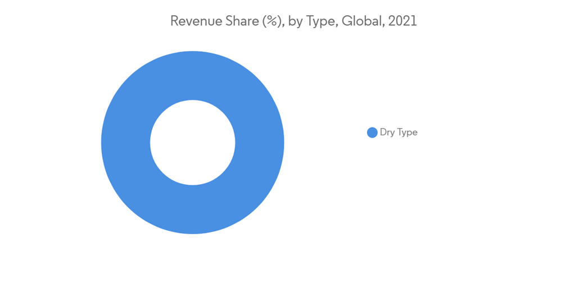Image resolution: width=562 pixels, height=283 pixels.
Task: Click the bottom part of the blue donut ring
Action: coord(193,209)
